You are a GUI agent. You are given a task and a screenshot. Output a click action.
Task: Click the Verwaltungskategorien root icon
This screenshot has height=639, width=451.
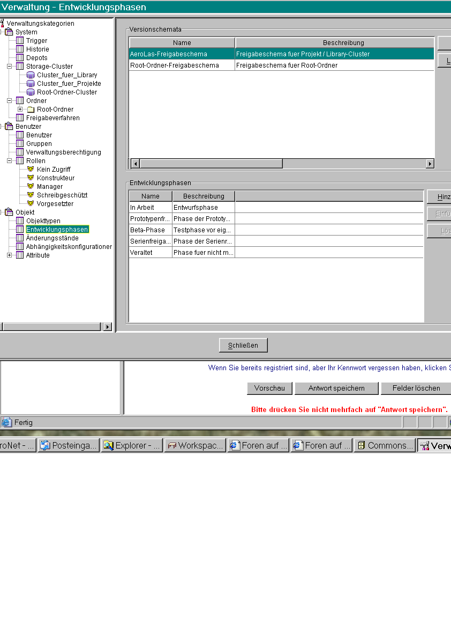pos(2,23)
